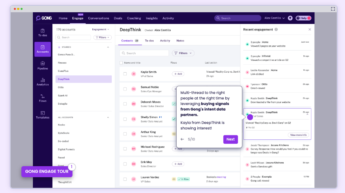Close the Recent engagement panel
345x193 pixels.
point(310,29)
